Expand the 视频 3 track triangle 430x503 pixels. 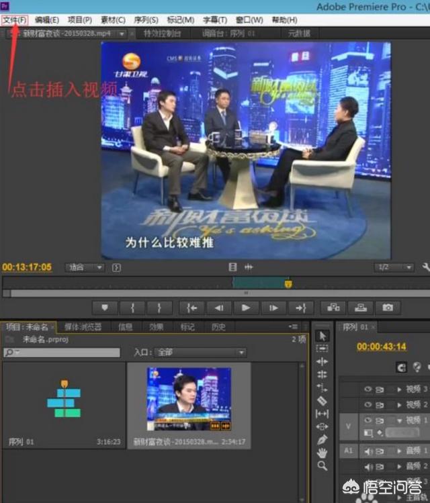click(400, 389)
